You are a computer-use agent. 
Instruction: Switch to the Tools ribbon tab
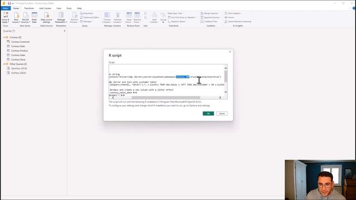pos(69,8)
